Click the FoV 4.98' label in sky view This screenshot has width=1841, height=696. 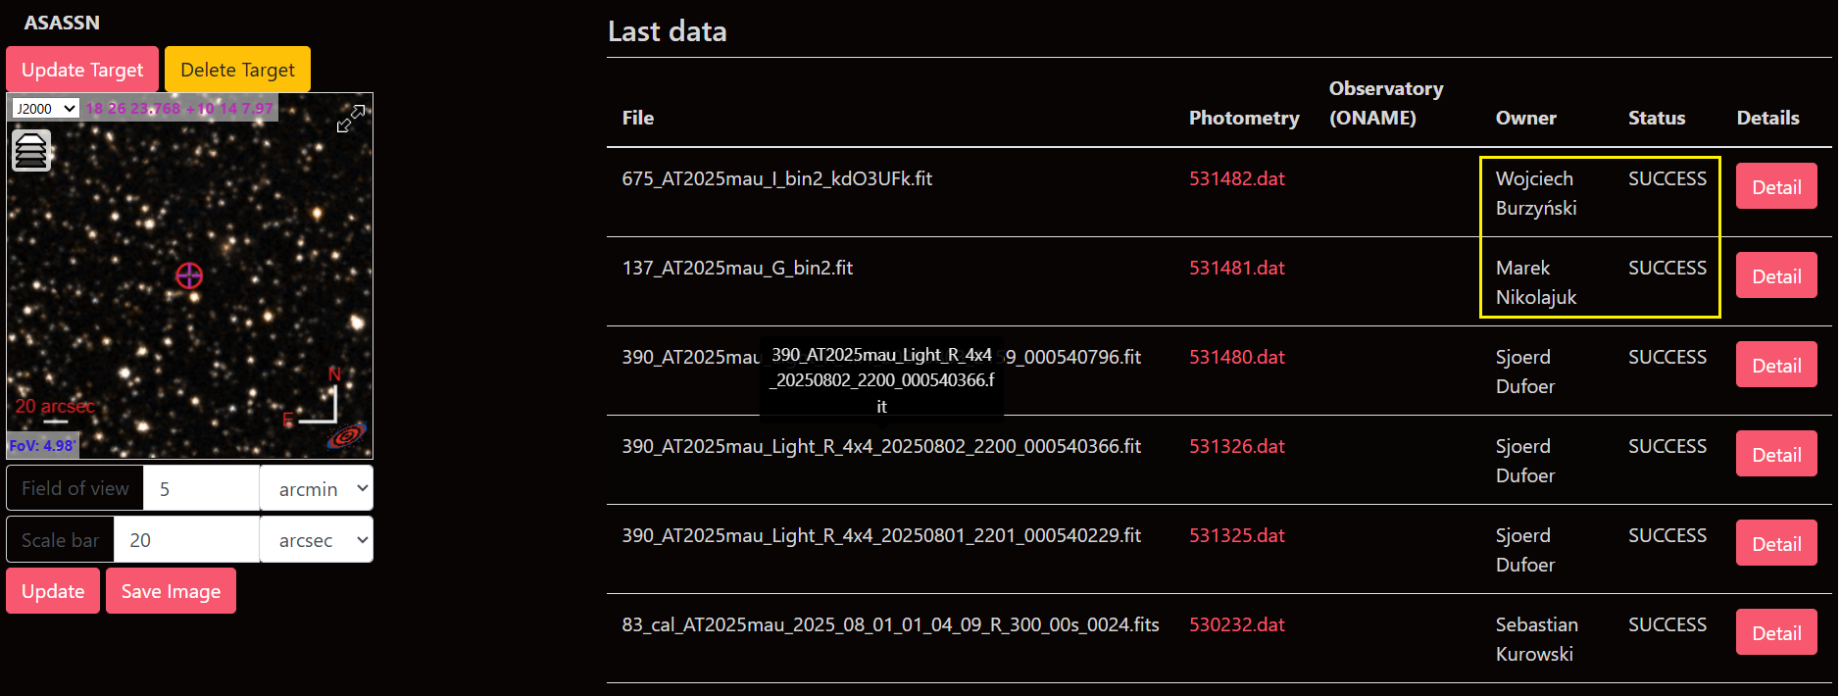42,446
